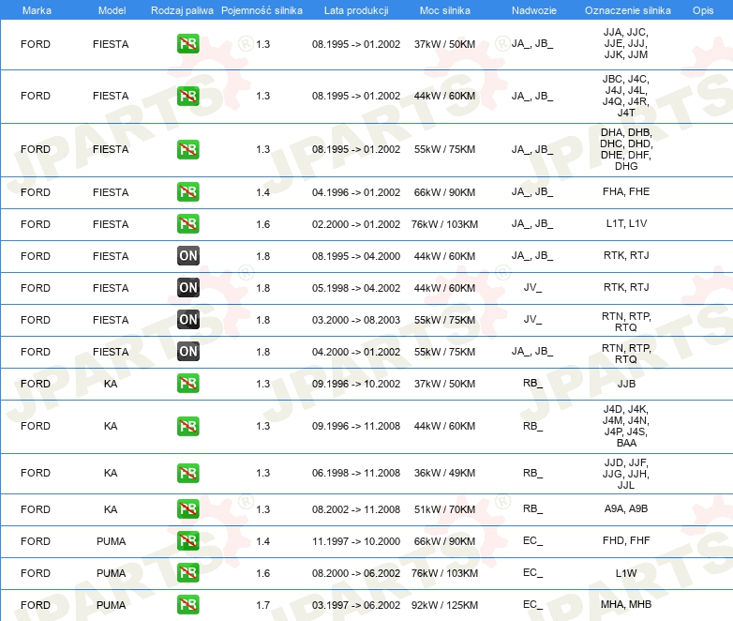This screenshot has width=733, height=621.
Task: Click the 05.1998 -> 04.2002 production years
Action: click(356, 288)
